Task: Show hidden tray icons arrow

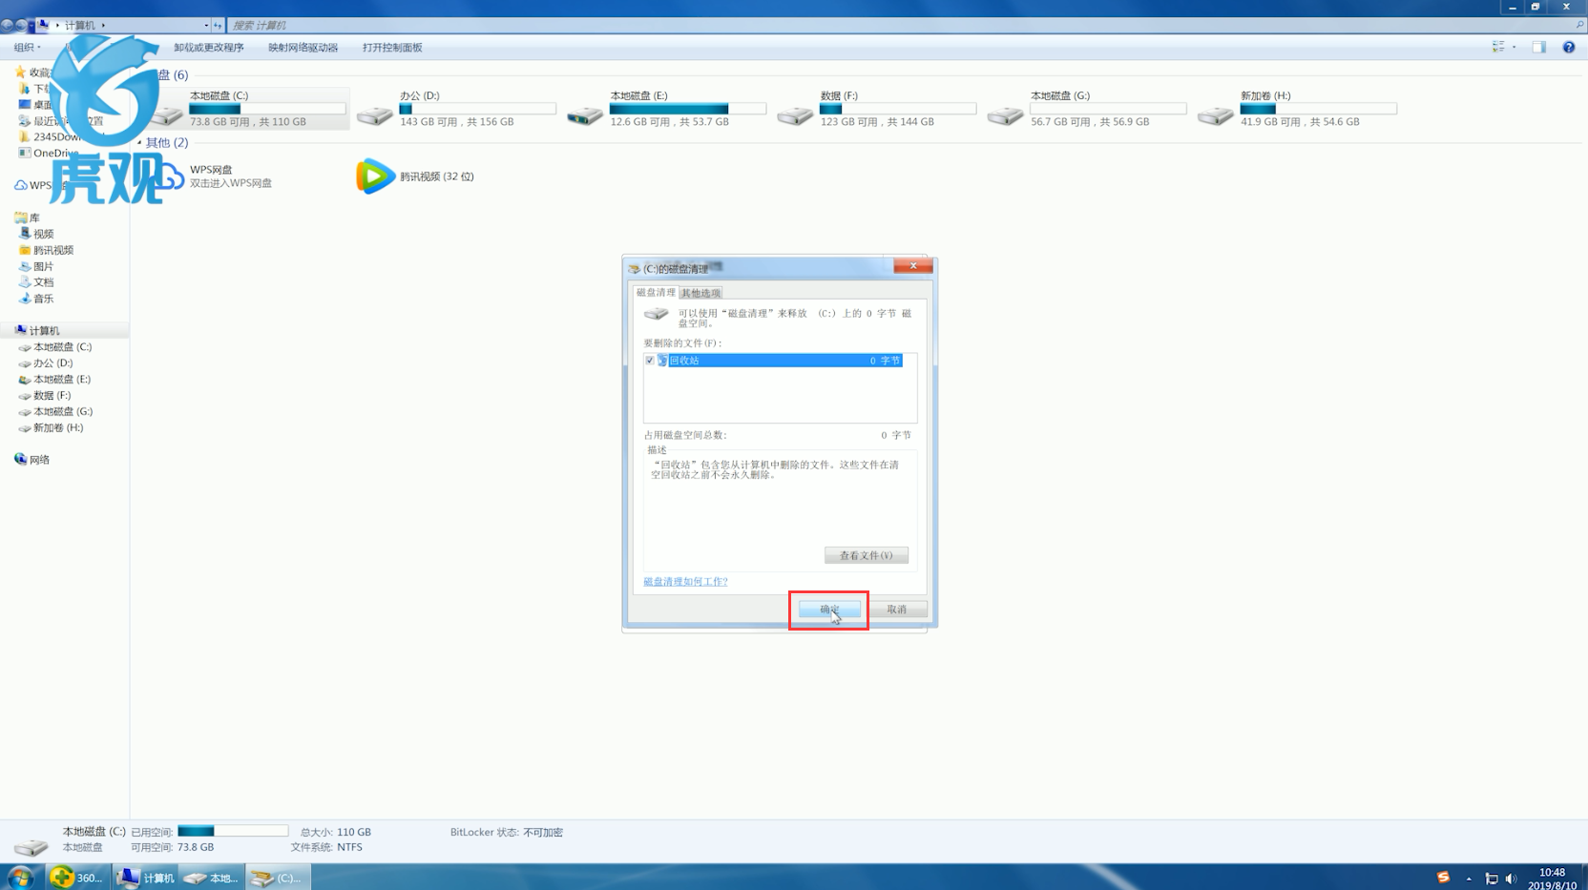Action: (x=1469, y=879)
